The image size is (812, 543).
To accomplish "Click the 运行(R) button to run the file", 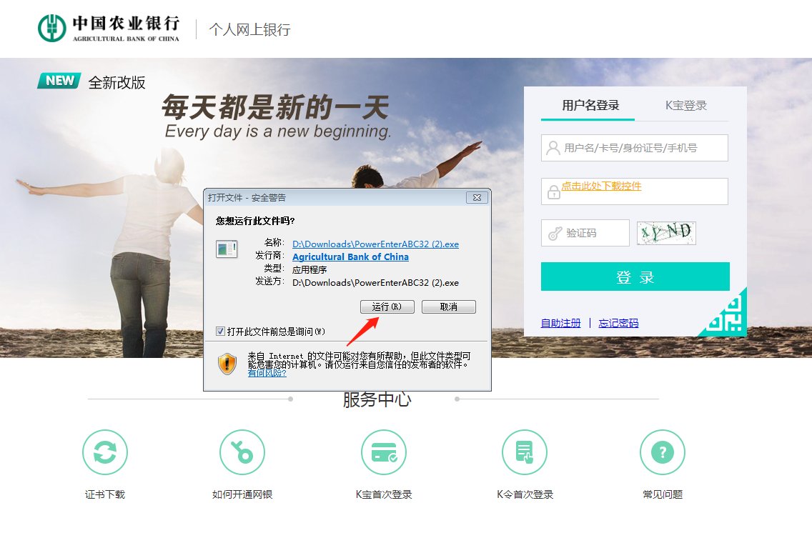I will (x=387, y=306).
